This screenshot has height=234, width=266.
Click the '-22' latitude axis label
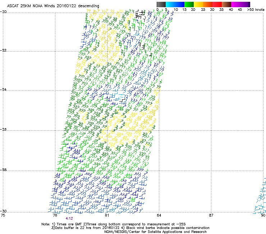click(4, 50)
